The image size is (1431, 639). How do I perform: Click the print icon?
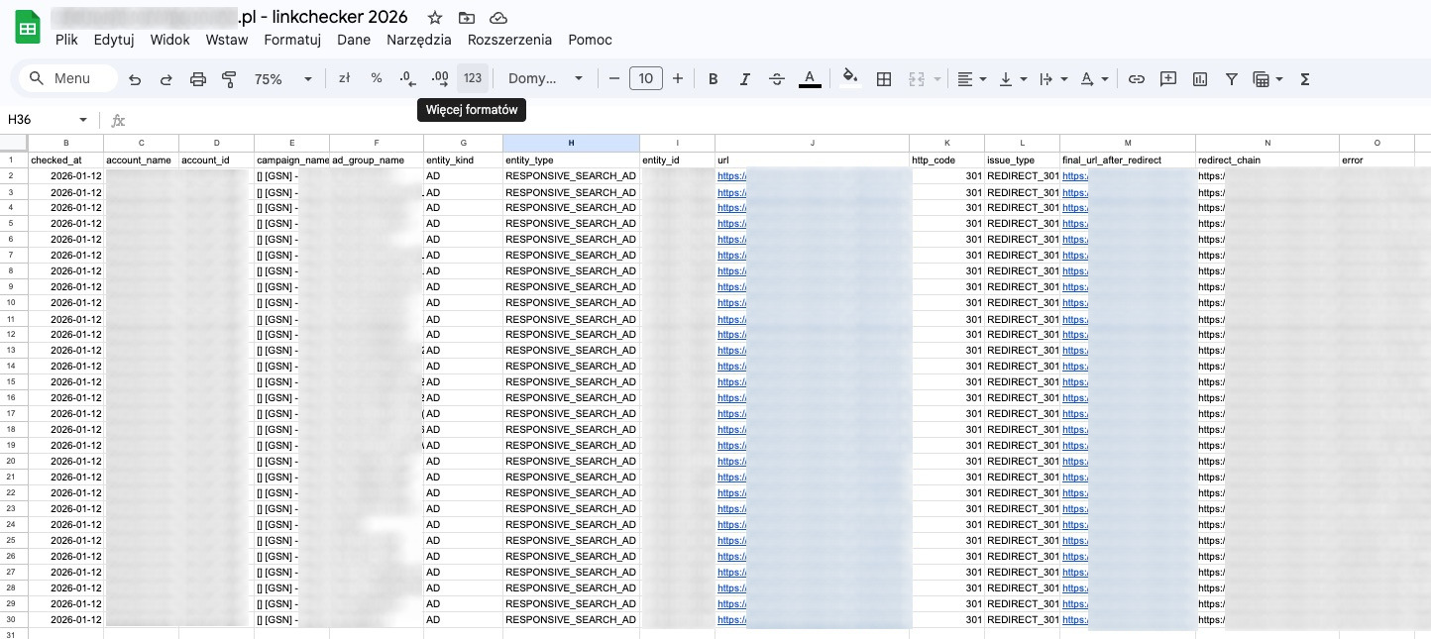(198, 79)
